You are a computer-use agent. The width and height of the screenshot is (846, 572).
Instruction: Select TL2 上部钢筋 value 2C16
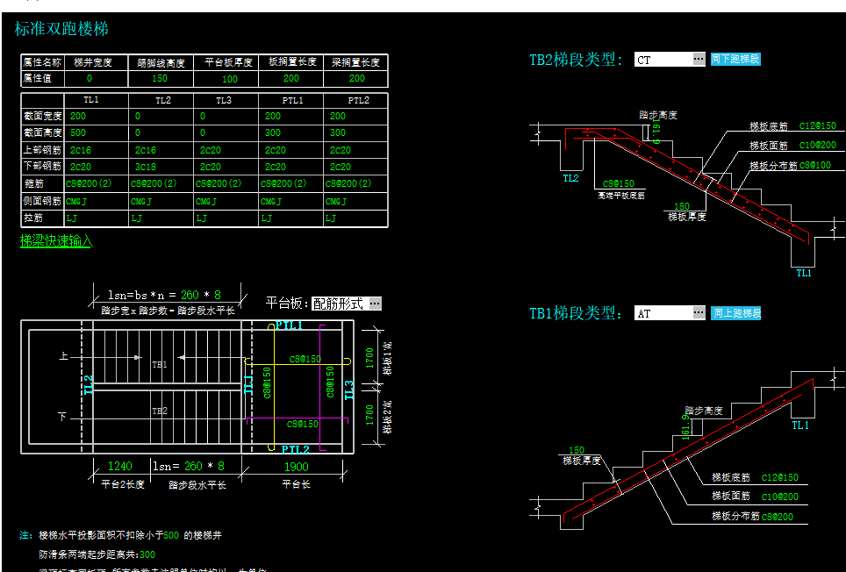click(x=145, y=150)
